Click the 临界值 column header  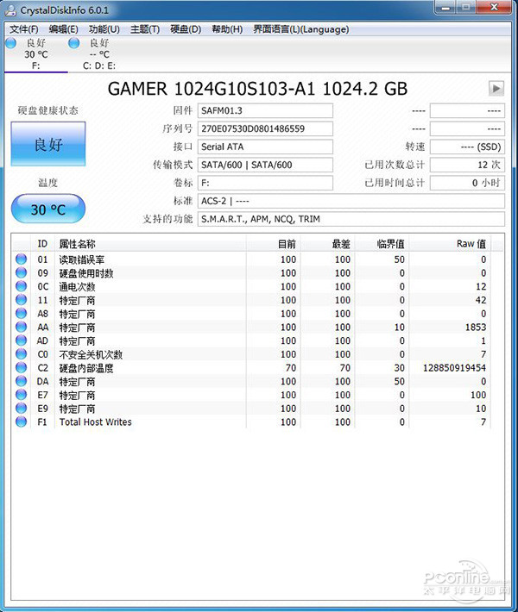point(382,244)
